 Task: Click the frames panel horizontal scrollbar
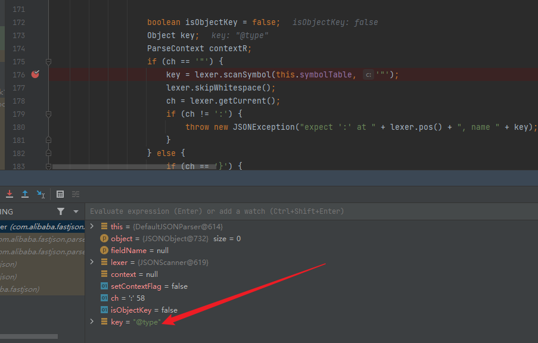(x=29, y=336)
